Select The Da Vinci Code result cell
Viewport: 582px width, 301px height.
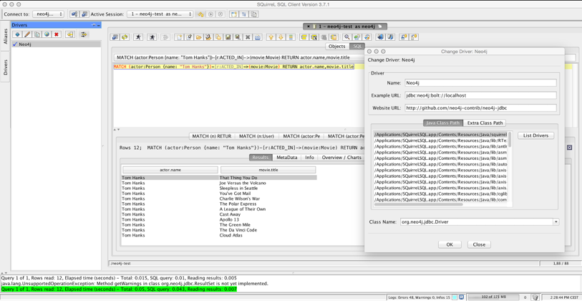[268, 230]
